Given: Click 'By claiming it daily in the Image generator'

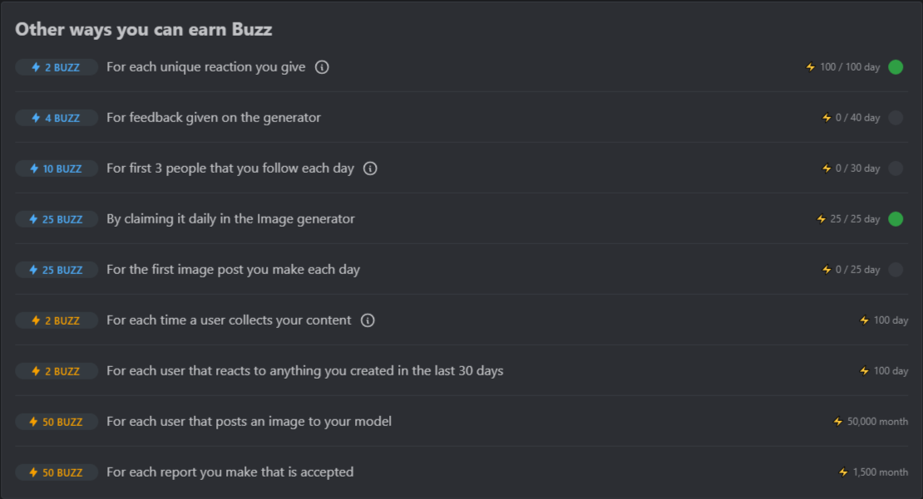Looking at the screenshot, I should [x=230, y=219].
